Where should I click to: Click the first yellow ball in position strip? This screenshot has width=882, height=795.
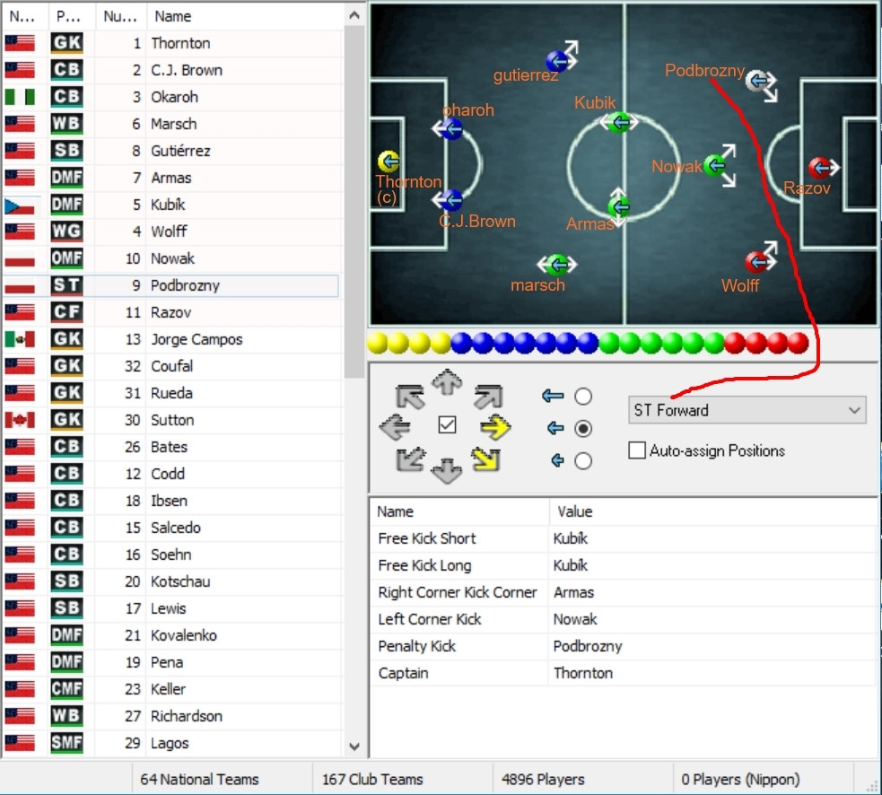[x=378, y=343]
